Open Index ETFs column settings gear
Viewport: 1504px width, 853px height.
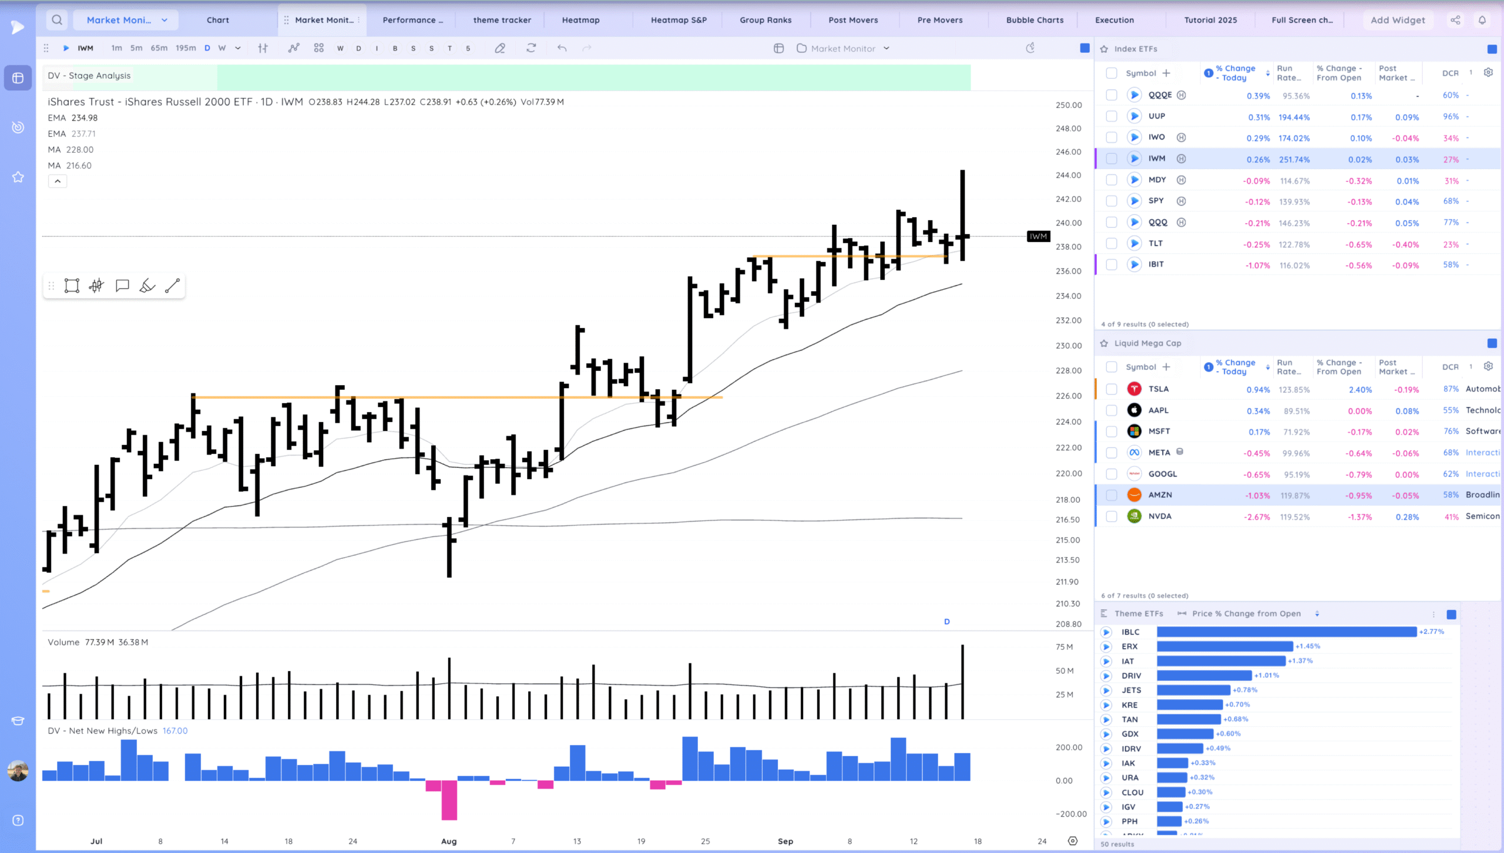(x=1488, y=73)
